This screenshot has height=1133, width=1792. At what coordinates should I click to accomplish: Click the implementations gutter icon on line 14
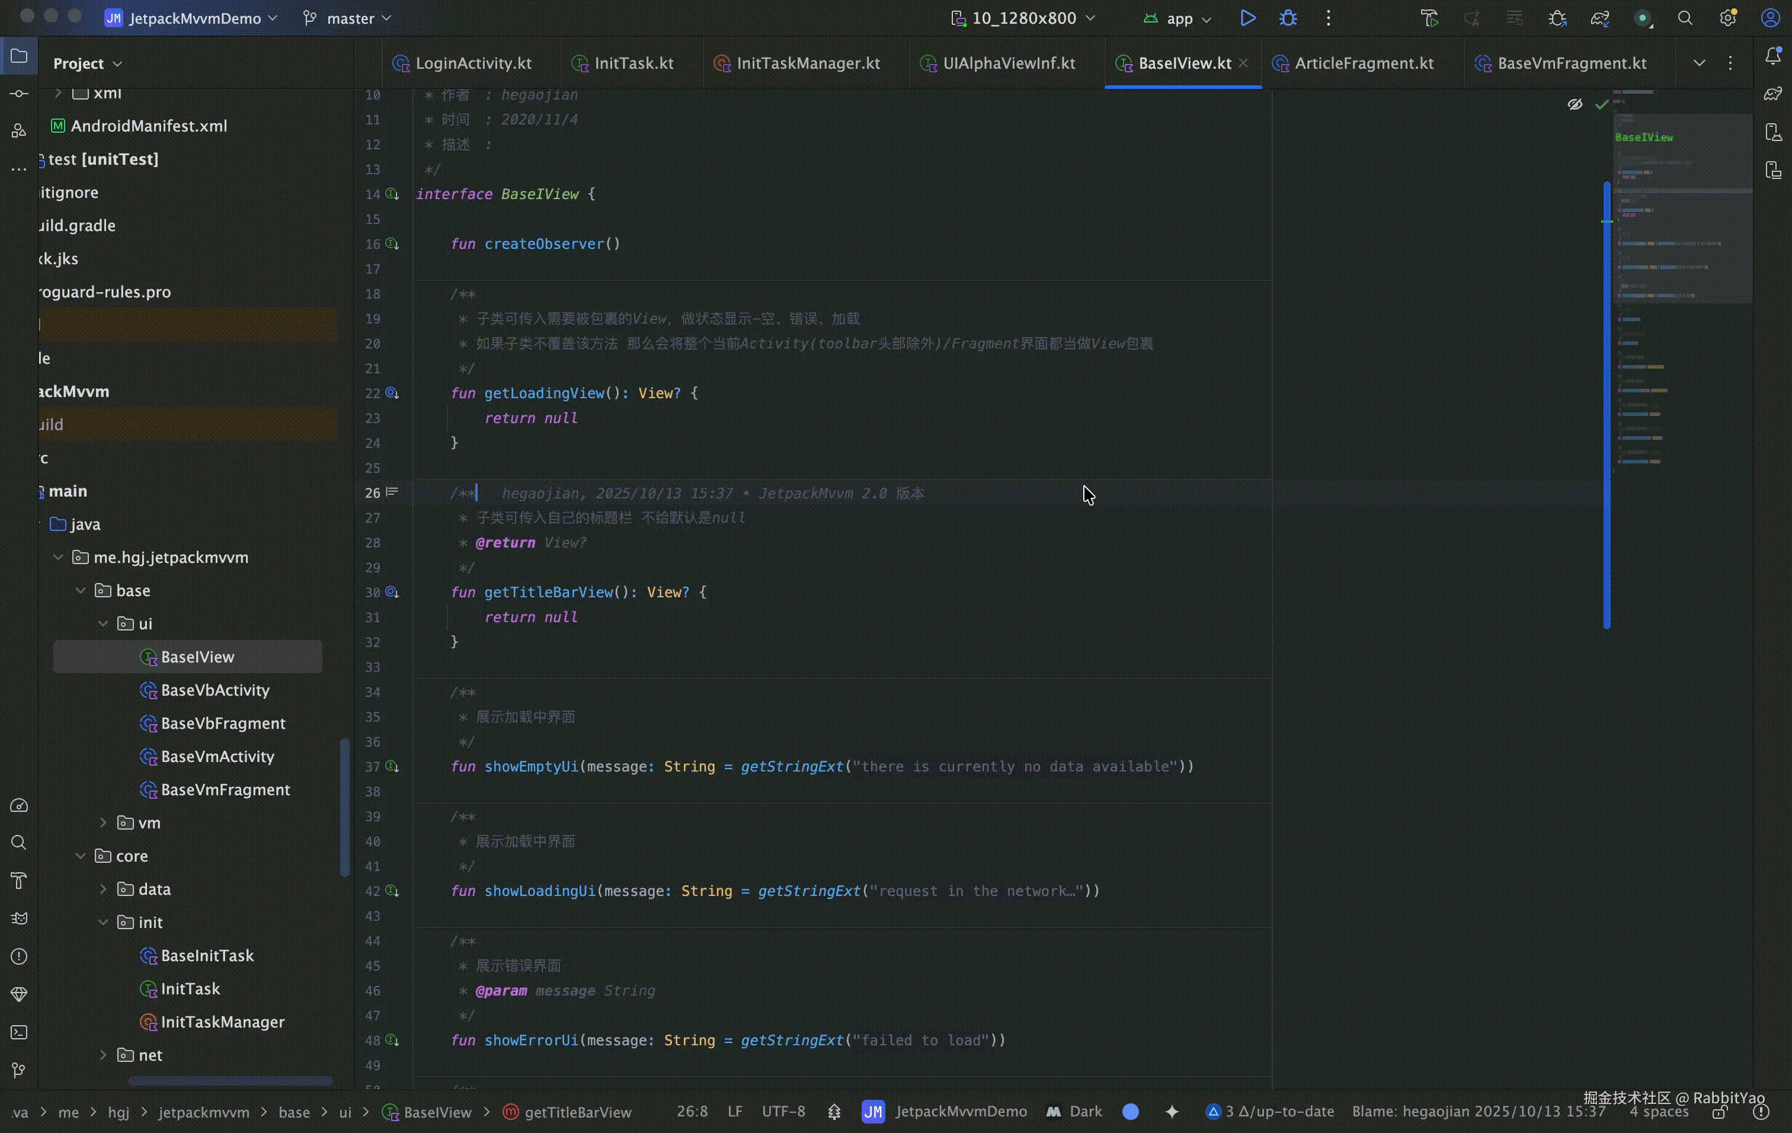point(392,194)
